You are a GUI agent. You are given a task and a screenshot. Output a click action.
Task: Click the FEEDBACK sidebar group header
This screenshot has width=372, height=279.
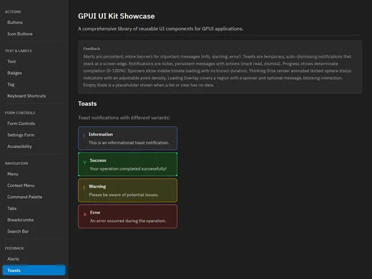[15, 248]
